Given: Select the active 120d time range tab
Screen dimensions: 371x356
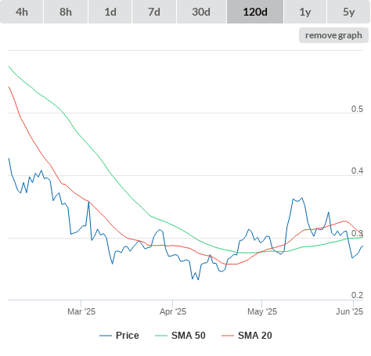Looking at the screenshot, I should (x=255, y=12).
